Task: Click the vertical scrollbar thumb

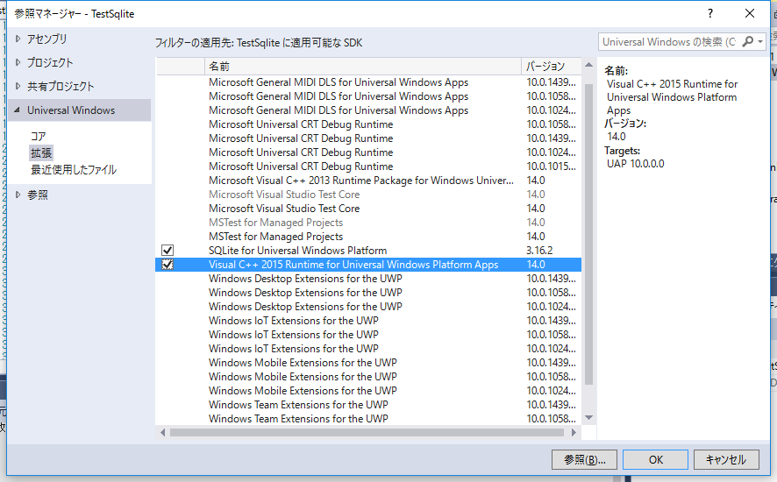Action: [588, 234]
